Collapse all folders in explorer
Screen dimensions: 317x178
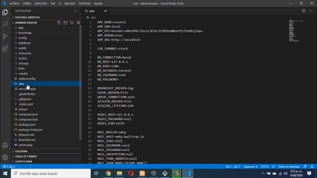click(x=78, y=23)
